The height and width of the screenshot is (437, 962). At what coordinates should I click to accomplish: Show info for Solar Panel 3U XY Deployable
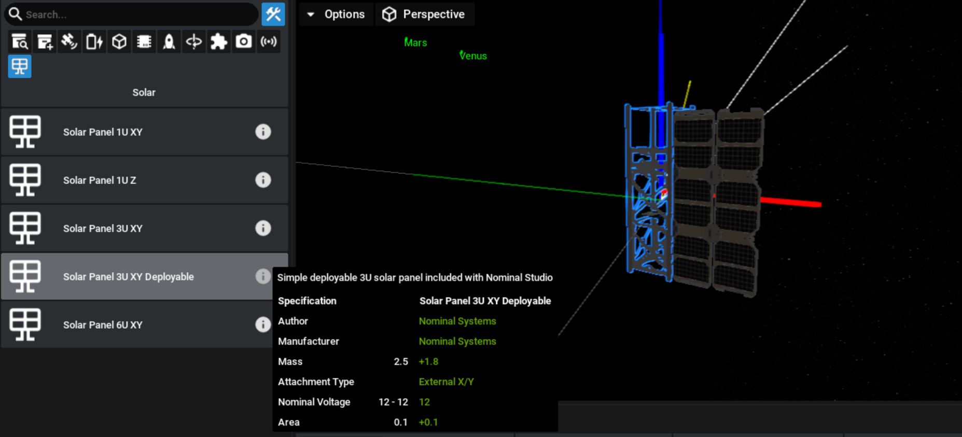point(263,276)
